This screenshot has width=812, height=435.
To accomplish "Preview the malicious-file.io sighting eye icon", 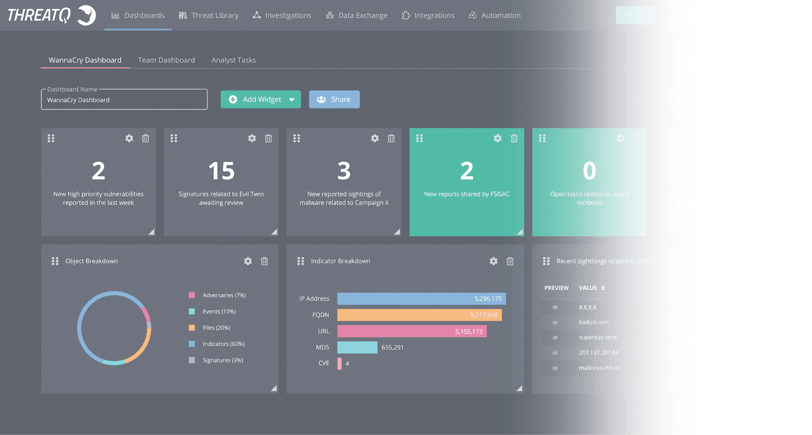I will (x=555, y=368).
